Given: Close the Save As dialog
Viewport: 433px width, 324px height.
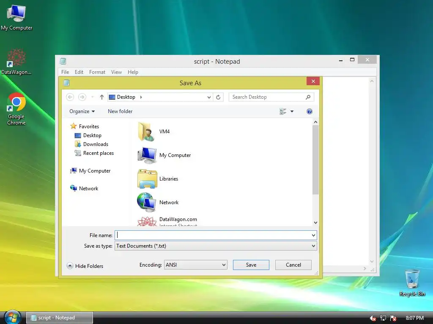Looking at the screenshot, I should point(313,81).
